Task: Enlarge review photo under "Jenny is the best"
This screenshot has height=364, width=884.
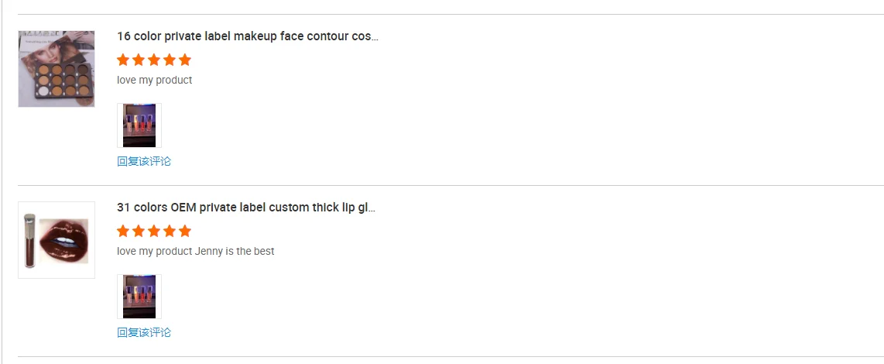Action: click(139, 297)
